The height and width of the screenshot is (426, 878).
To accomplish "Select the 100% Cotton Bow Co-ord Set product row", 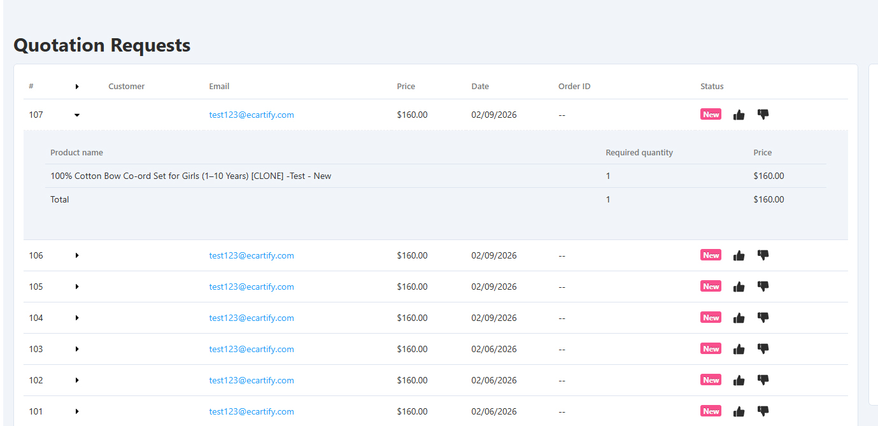I will tap(191, 176).
